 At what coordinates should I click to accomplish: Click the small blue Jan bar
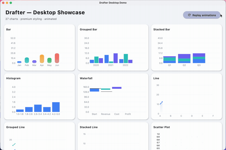[x=19, y=62]
